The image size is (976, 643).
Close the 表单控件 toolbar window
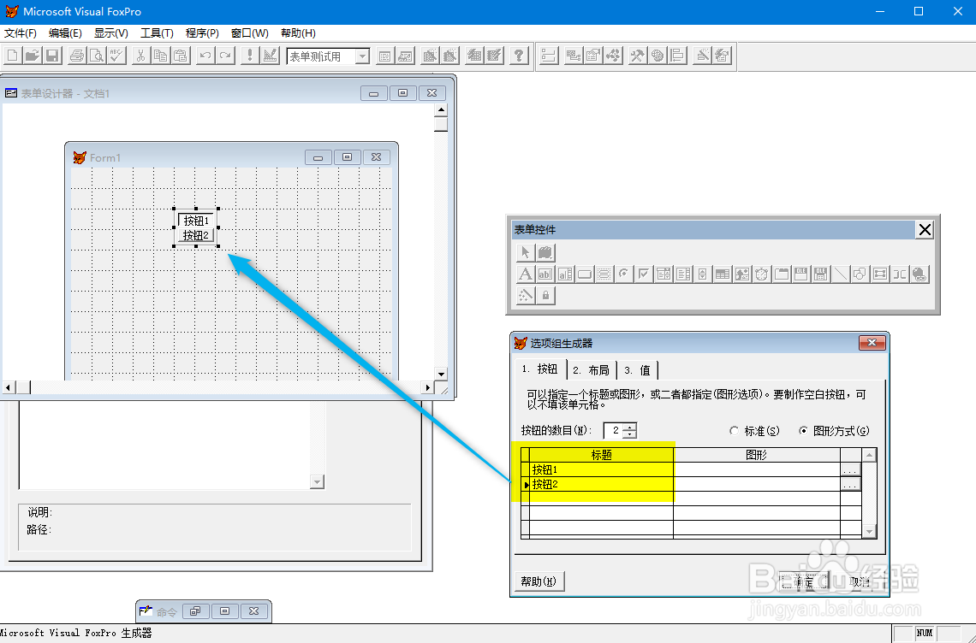tap(925, 230)
